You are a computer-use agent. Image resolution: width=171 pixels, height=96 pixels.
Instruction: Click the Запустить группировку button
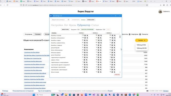click(x=87, y=30)
